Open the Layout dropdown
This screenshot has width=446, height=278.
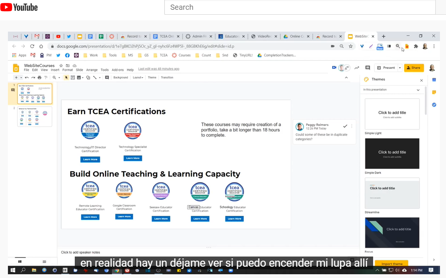click(x=138, y=78)
